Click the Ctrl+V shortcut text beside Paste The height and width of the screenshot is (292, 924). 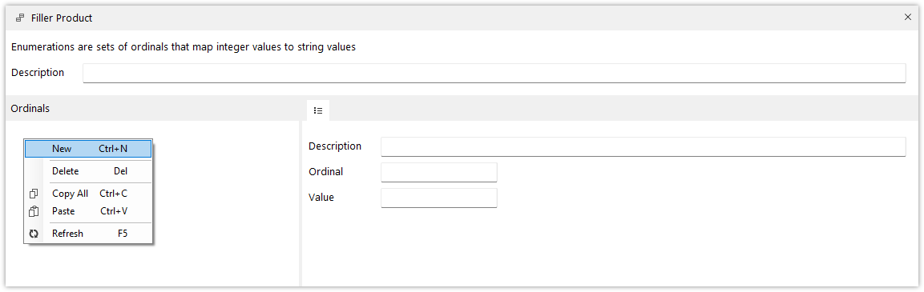point(114,211)
